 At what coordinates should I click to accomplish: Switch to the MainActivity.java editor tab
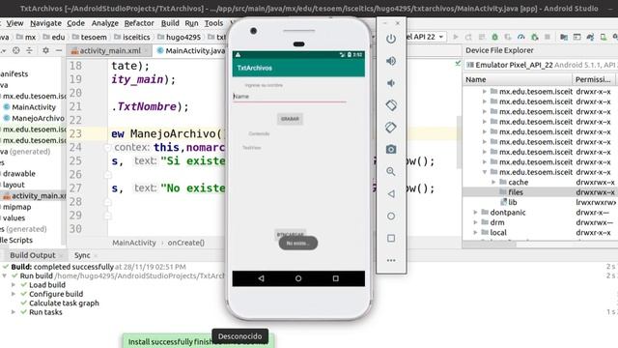pos(190,51)
